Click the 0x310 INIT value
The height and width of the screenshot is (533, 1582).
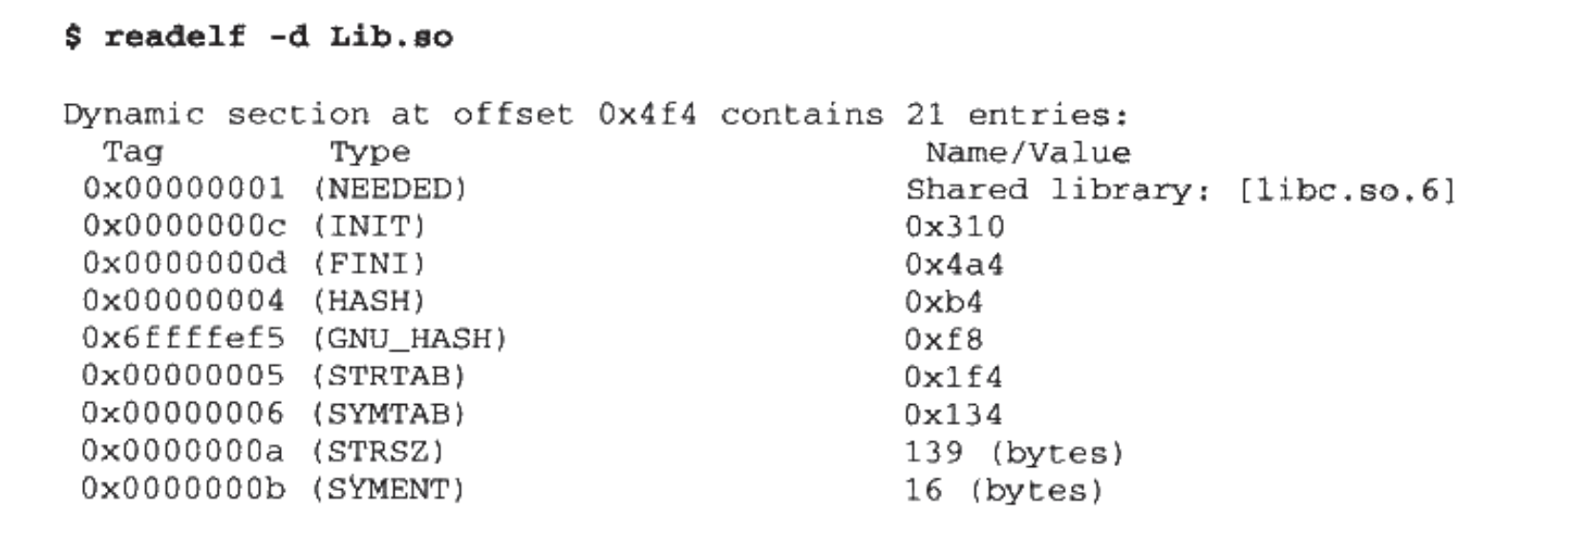(x=954, y=226)
